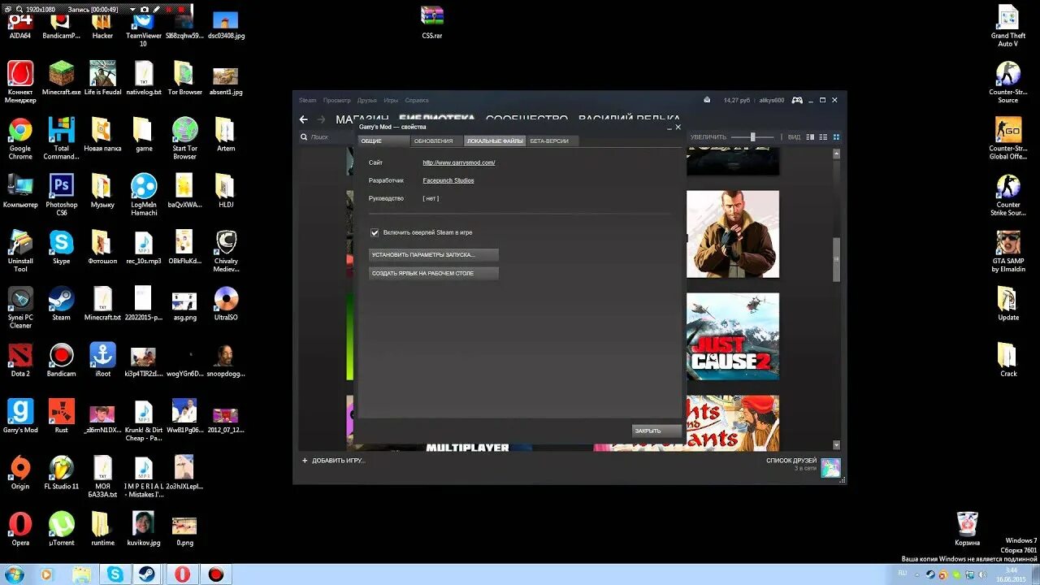Open Windows Start button
1040x585 pixels.
14,574
